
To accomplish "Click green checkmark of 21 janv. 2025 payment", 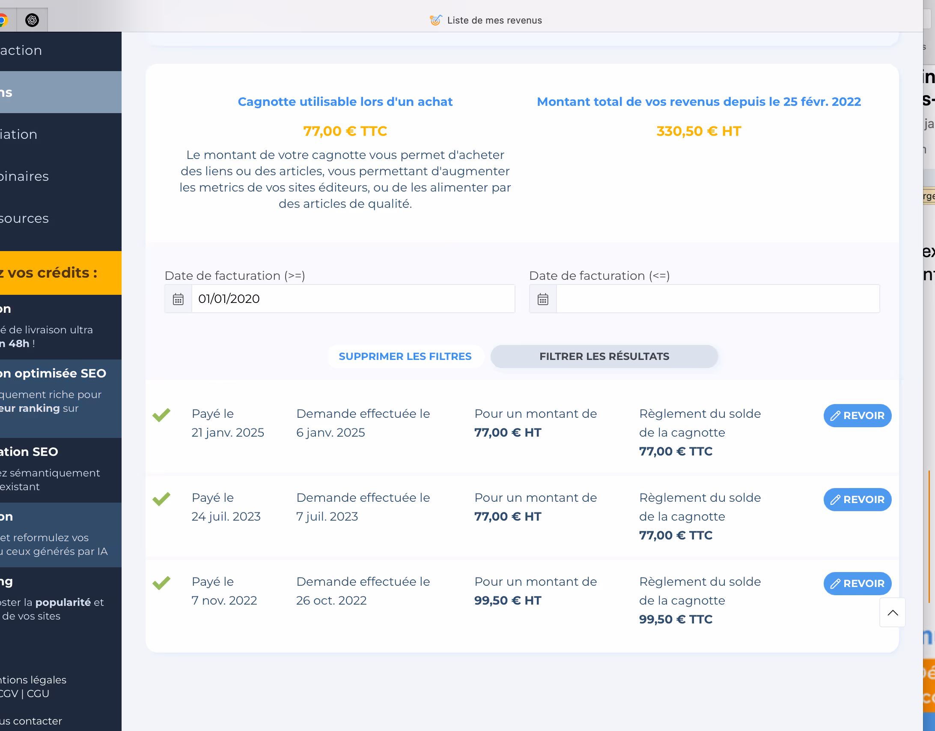I will click(161, 414).
